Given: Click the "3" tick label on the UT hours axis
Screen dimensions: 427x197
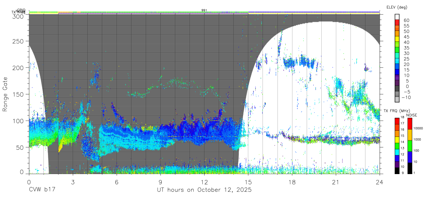Looking at the screenshot, I should tap(73, 182).
